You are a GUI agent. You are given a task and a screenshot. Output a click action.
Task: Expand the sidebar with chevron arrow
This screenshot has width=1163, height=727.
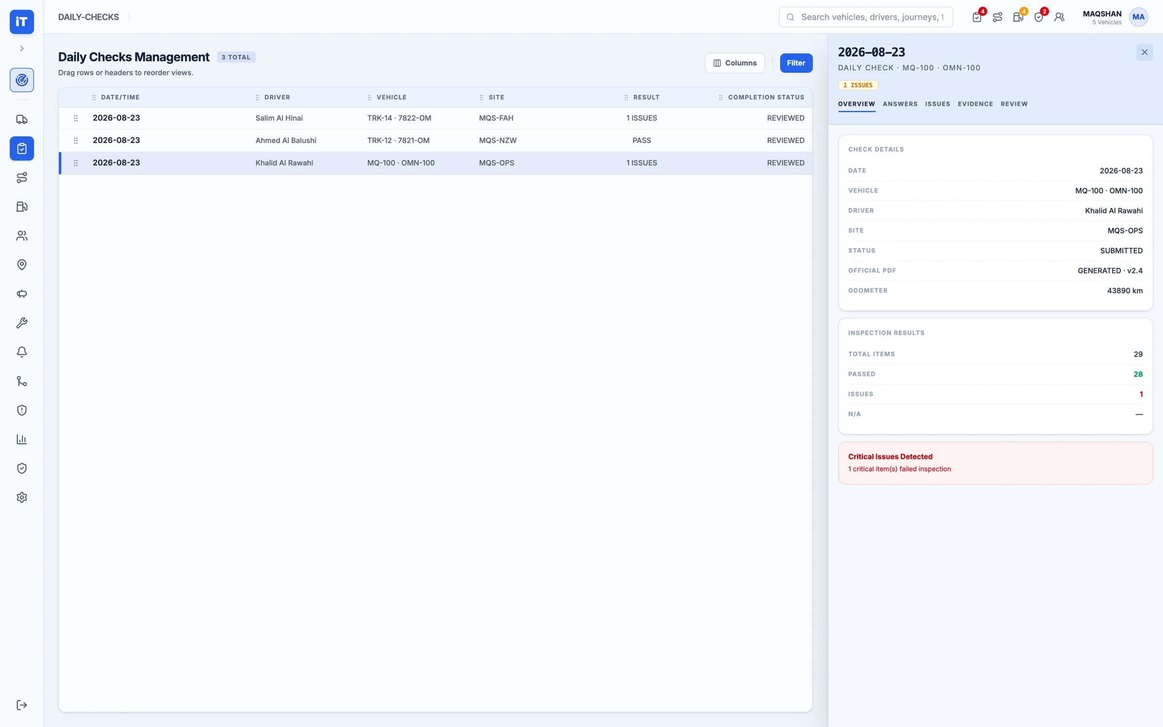pos(22,48)
